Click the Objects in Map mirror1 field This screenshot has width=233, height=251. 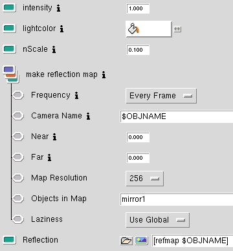[177, 199]
